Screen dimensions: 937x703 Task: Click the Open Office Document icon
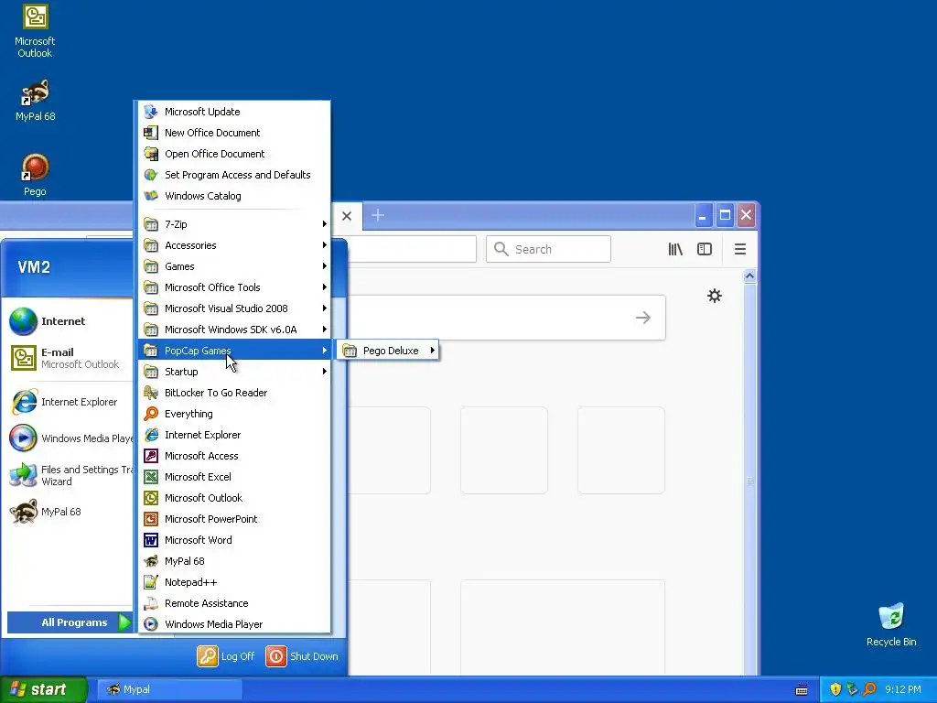(x=151, y=154)
